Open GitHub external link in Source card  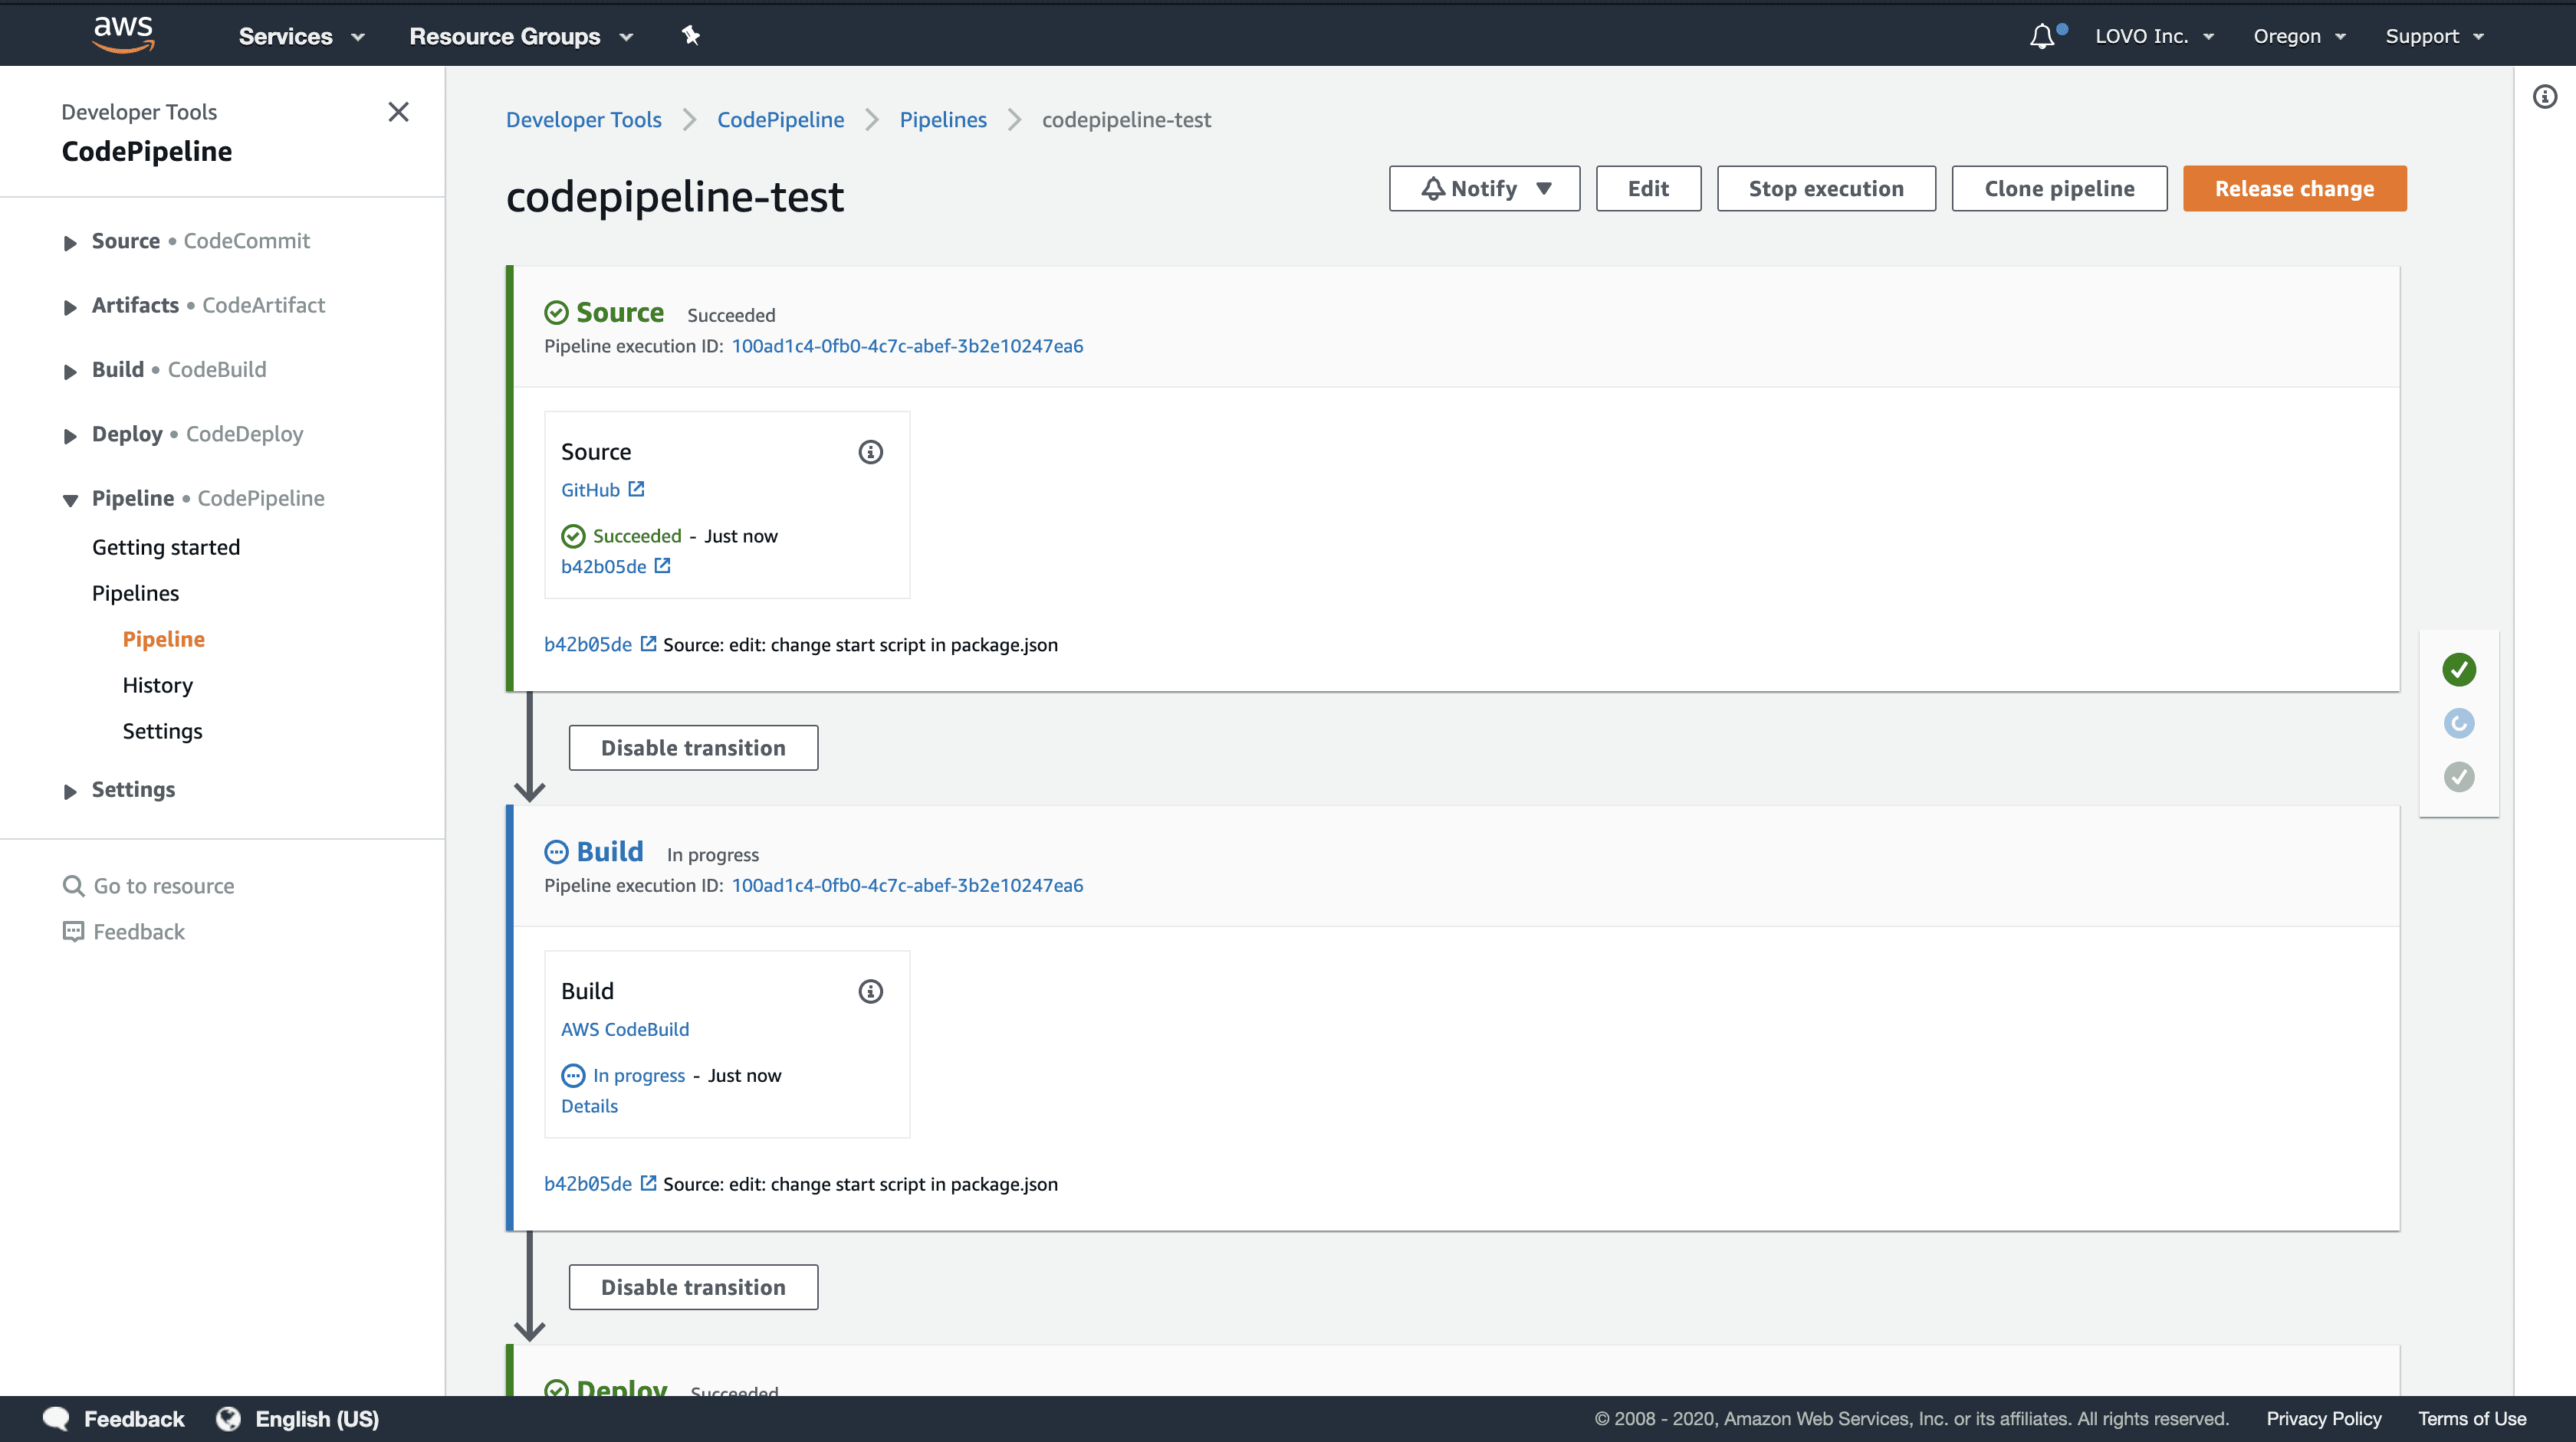tap(590, 490)
